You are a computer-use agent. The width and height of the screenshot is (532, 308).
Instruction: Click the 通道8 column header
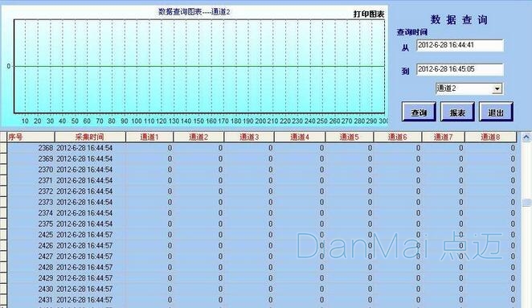click(490, 137)
